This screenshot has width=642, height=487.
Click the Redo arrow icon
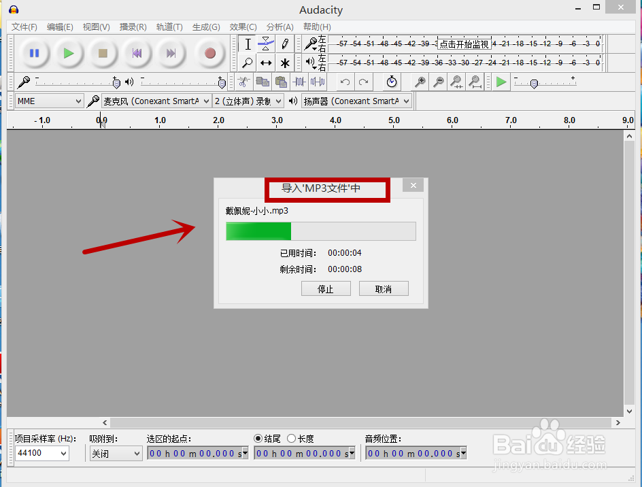click(x=364, y=82)
